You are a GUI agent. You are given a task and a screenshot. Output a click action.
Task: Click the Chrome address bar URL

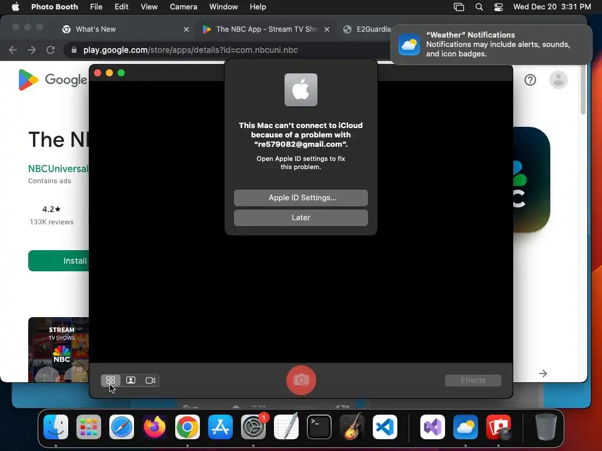point(190,50)
